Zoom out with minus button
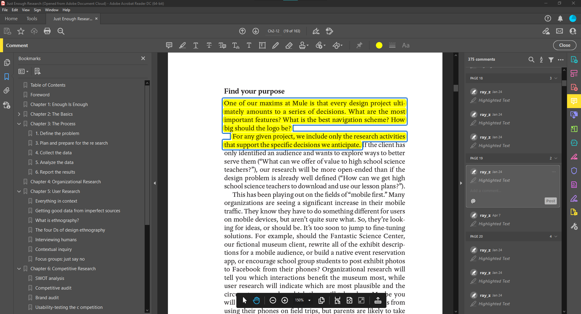The image size is (581, 314). click(x=273, y=300)
